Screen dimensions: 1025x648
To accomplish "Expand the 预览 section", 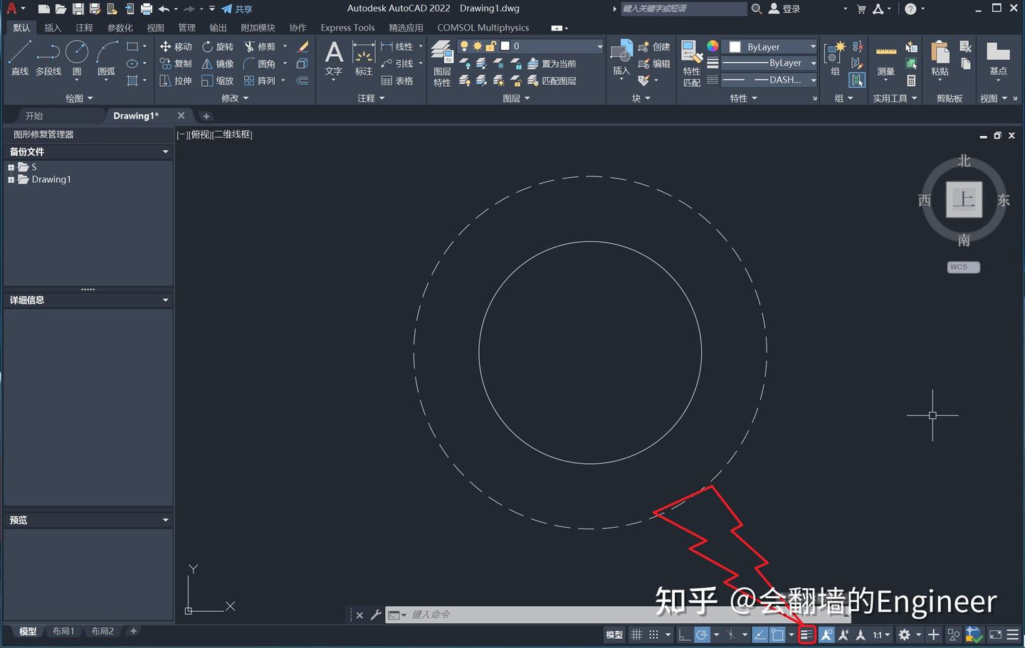I will [165, 519].
